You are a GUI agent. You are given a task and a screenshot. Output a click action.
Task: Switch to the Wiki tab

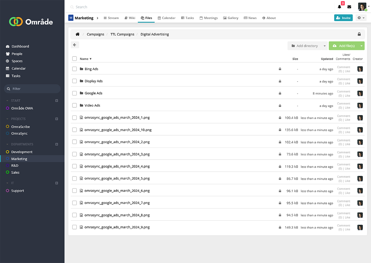(130, 18)
